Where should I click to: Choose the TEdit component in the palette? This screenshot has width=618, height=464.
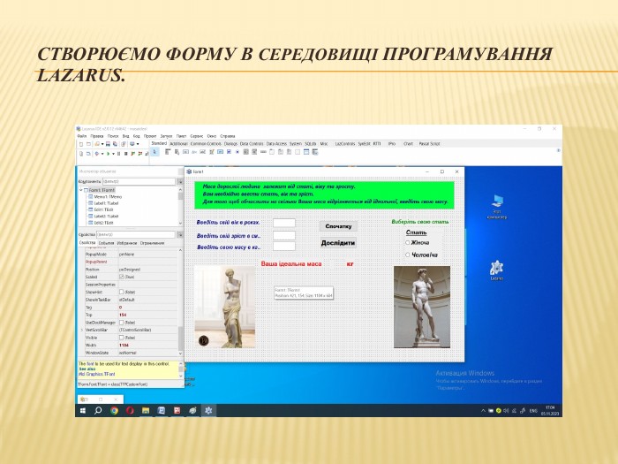[x=202, y=152]
